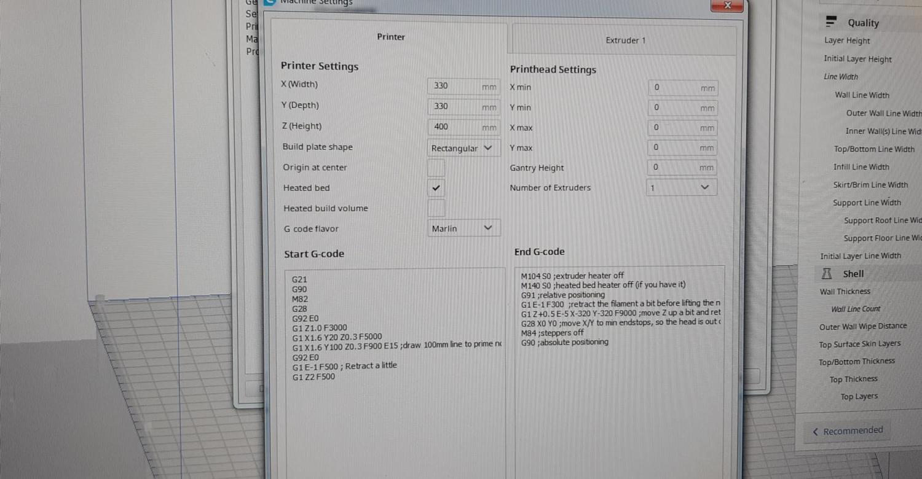This screenshot has width=922, height=479.
Task: Click the 'draw 100mm line to prime' G-code line
Action: 396,346
